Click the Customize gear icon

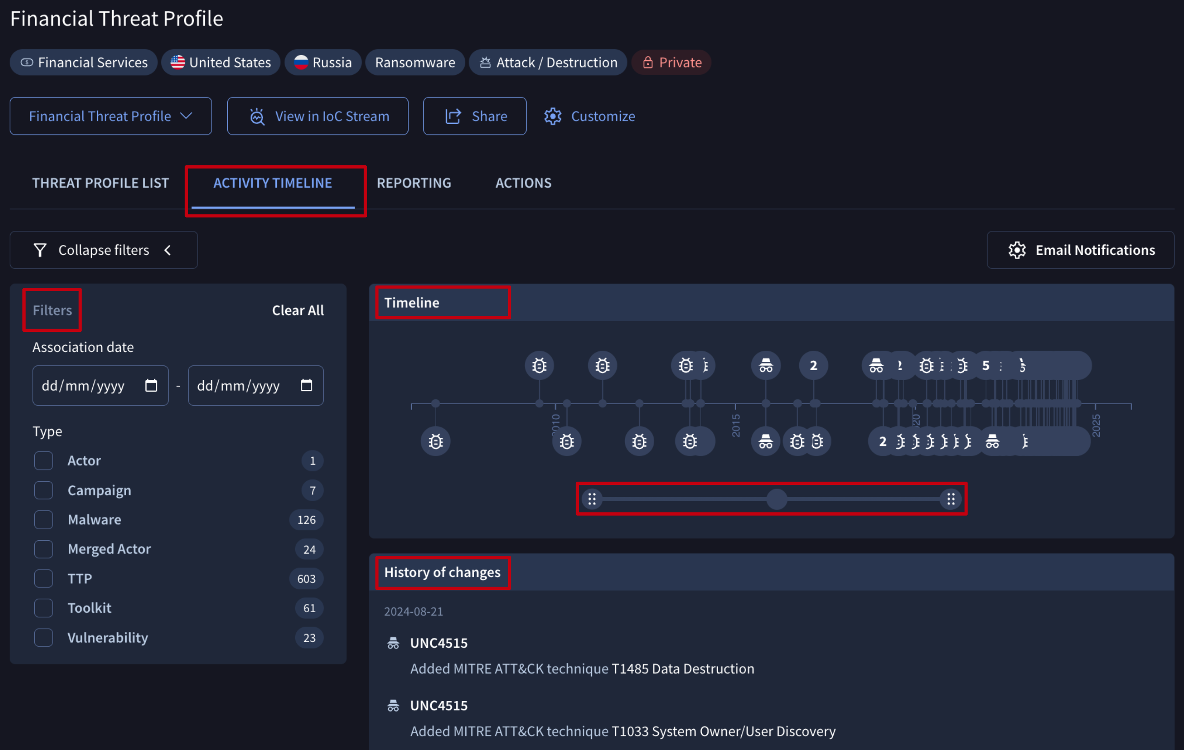pos(553,117)
